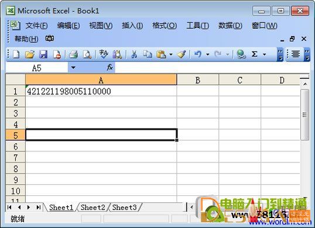
Task: Save the workbook with the floppy disk icon
Action: (43, 54)
